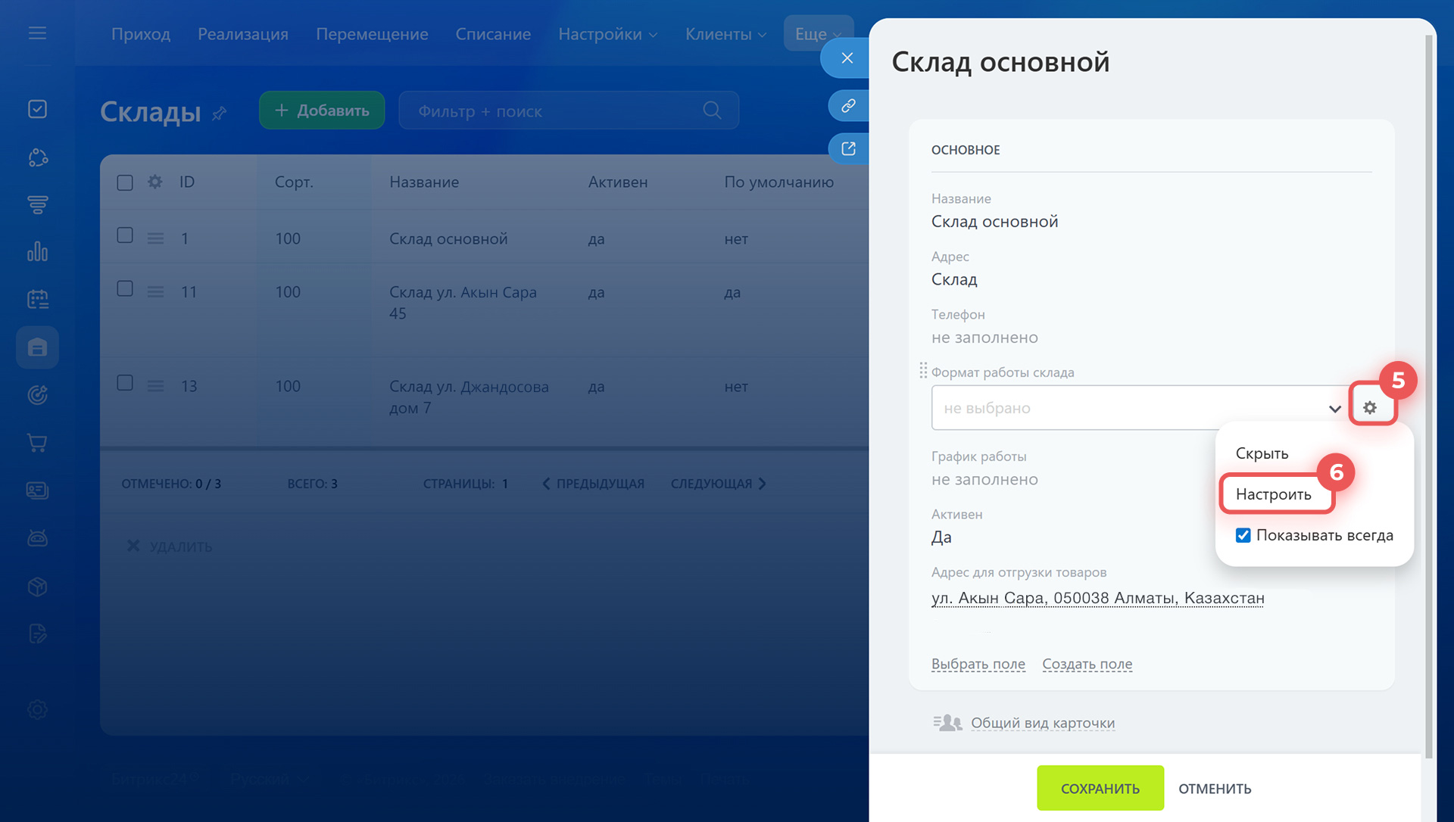Image resolution: width=1454 pixels, height=822 pixels.
Task: Open the Tasks icon in the left sidebar
Action: (37, 108)
